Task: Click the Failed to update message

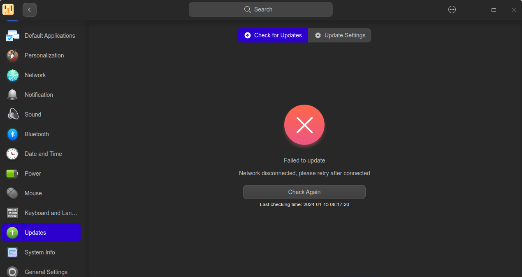Action: tap(304, 160)
